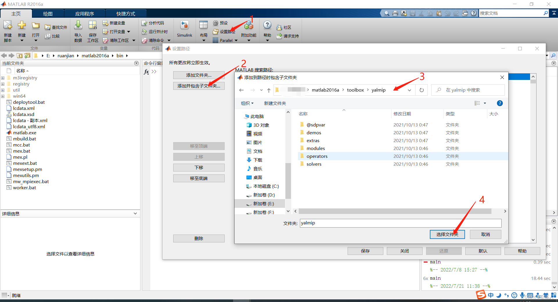Click the 文件夹 folder name input field
558x302 pixels.
(x=400, y=223)
